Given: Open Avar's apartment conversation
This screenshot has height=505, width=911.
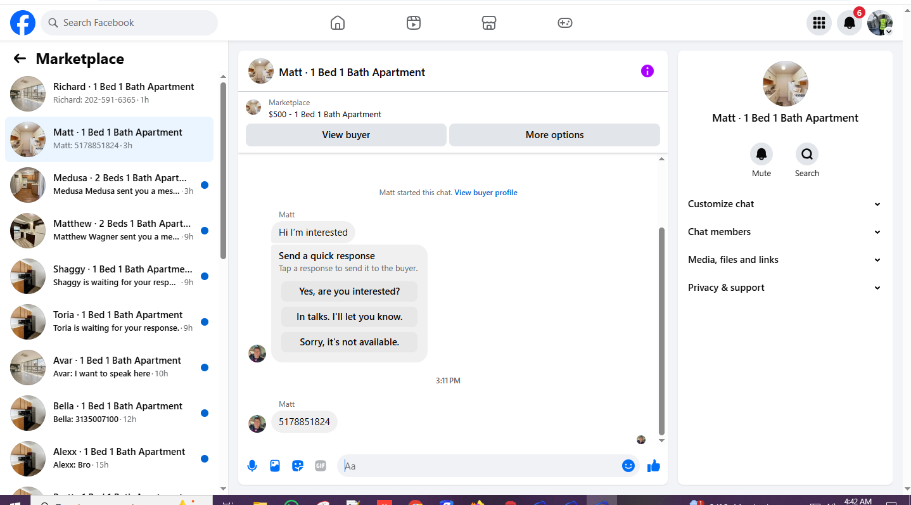Looking at the screenshot, I should point(109,368).
